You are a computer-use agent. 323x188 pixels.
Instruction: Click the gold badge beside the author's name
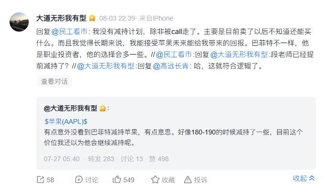[92, 18]
